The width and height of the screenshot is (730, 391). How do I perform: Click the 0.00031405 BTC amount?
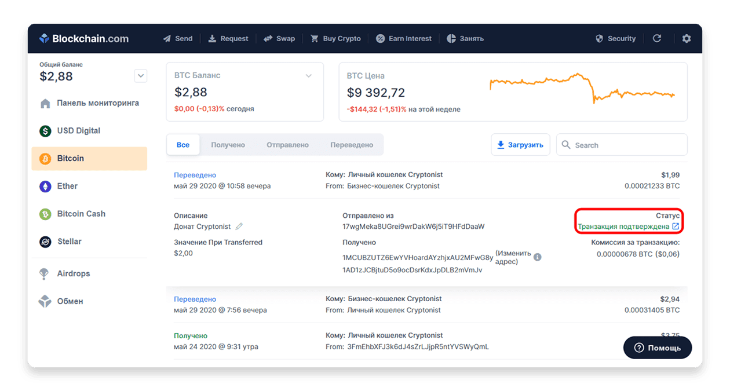(652, 310)
